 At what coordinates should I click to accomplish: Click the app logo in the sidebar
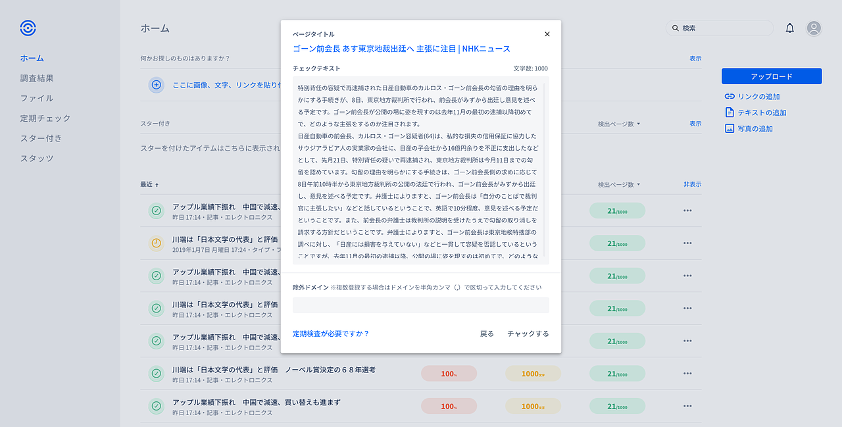coord(28,28)
